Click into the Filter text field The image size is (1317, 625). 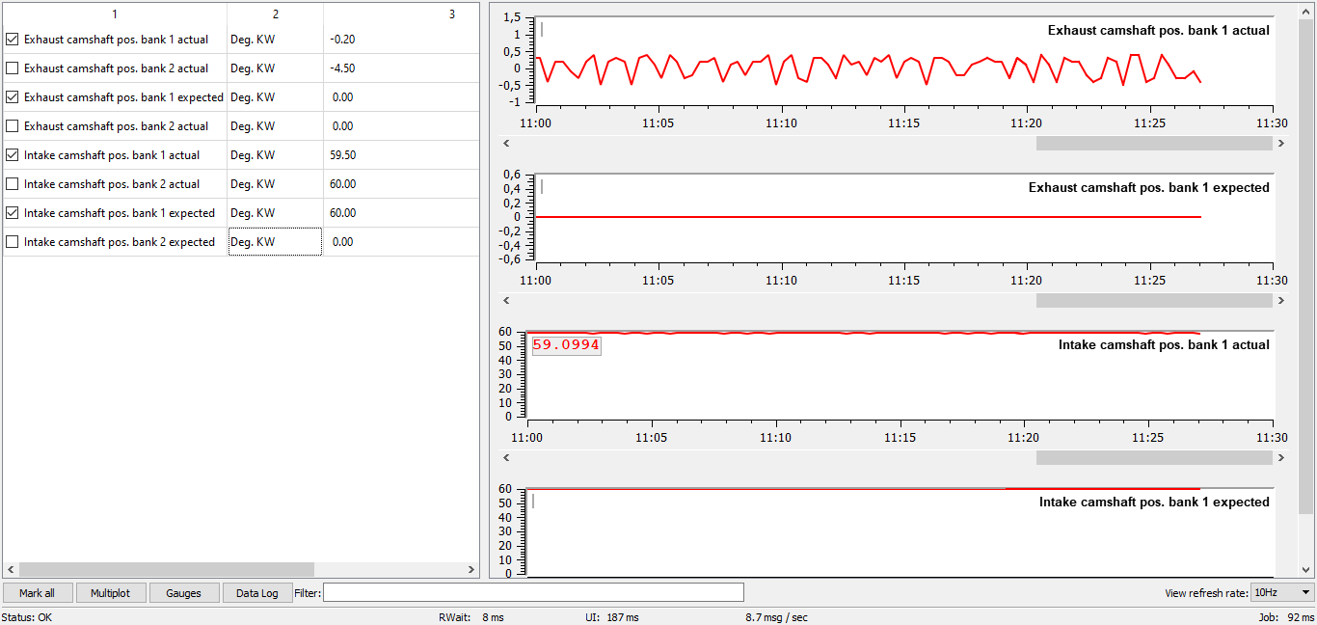[533, 592]
